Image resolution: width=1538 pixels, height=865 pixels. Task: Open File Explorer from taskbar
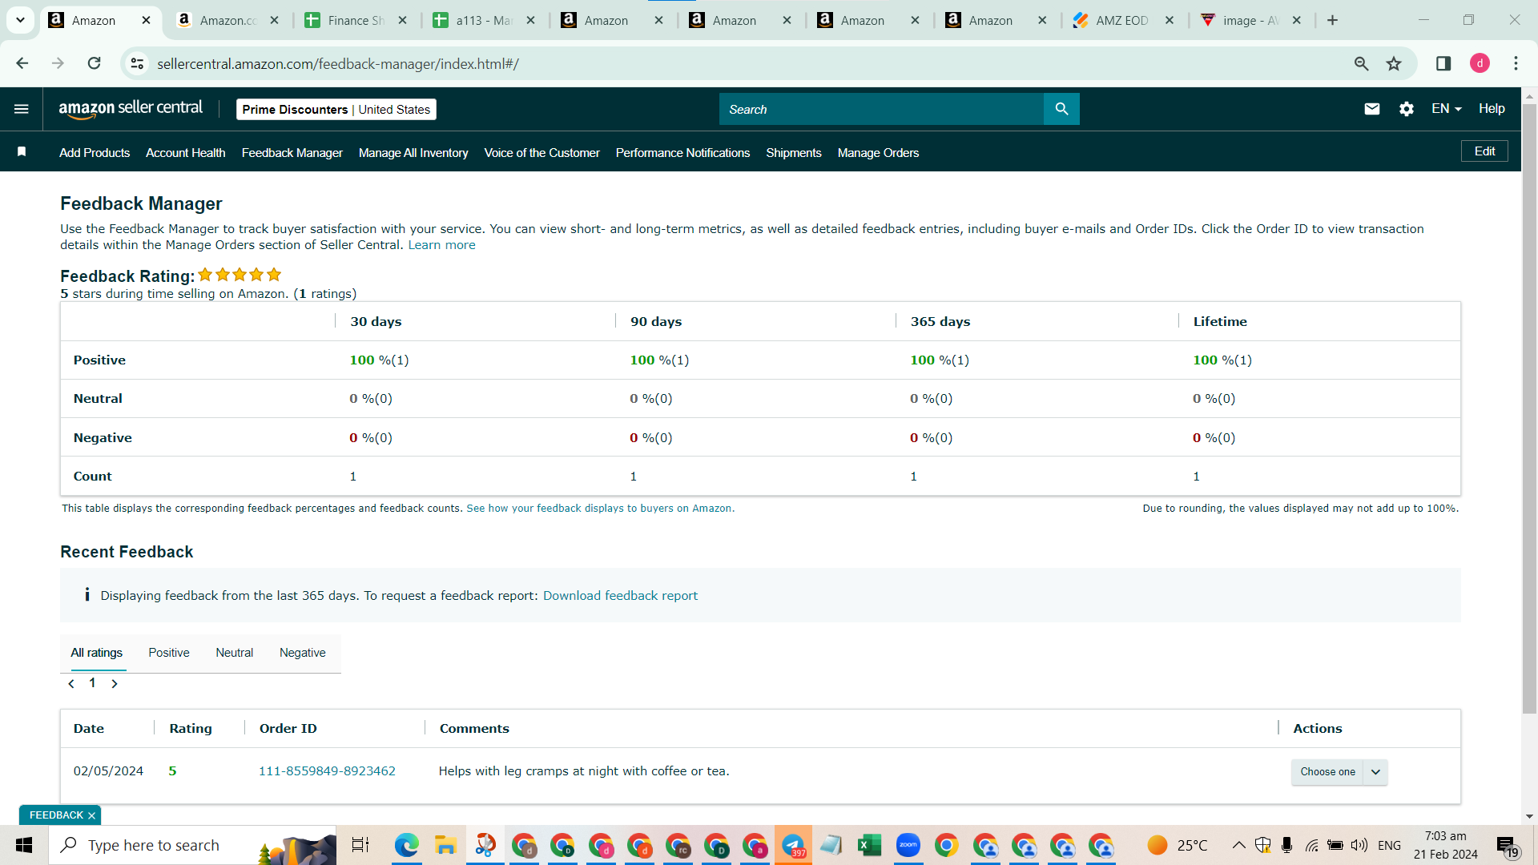tap(445, 845)
